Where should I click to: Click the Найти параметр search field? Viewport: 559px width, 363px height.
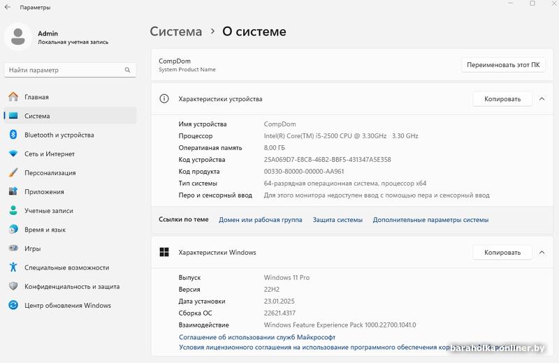tap(71, 70)
